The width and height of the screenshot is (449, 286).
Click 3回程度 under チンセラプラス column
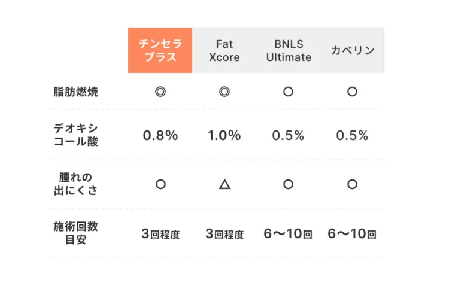click(160, 234)
